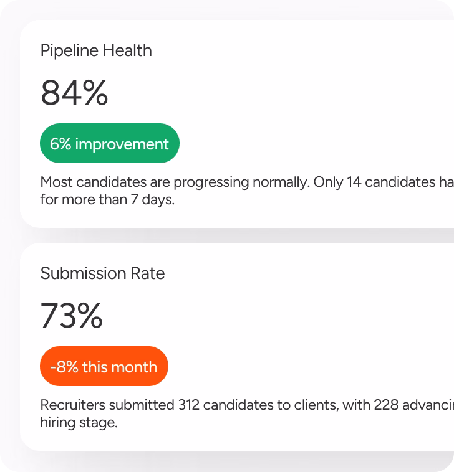Click the word 'improvement' in green pill
Image resolution: width=454 pixels, height=472 pixels.
click(122, 144)
